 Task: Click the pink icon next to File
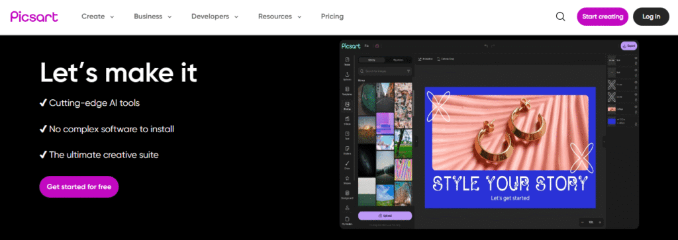click(x=377, y=46)
